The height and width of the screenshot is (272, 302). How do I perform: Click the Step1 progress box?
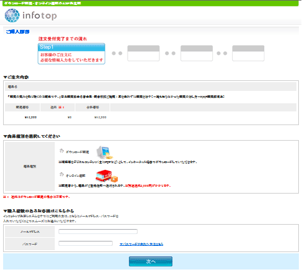pyautogui.click(x=72, y=54)
